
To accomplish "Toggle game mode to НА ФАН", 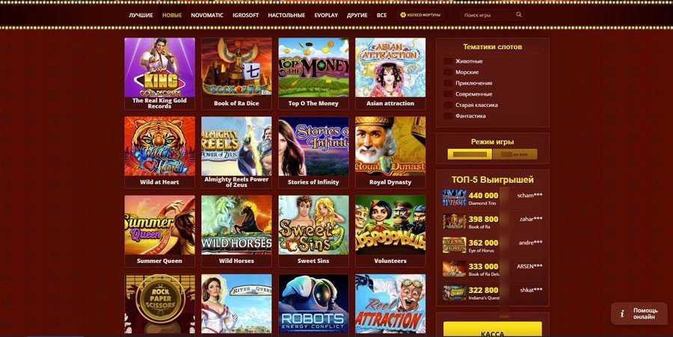I will tap(514, 155).
